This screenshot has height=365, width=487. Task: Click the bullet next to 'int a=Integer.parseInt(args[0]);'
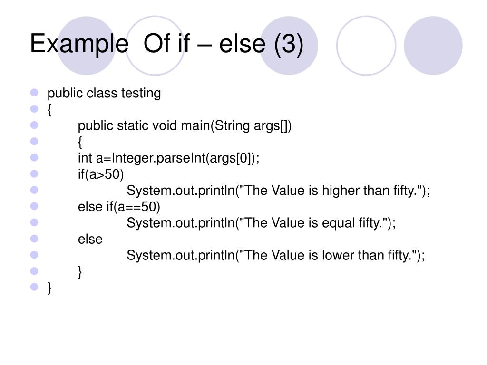click(34, 157)
